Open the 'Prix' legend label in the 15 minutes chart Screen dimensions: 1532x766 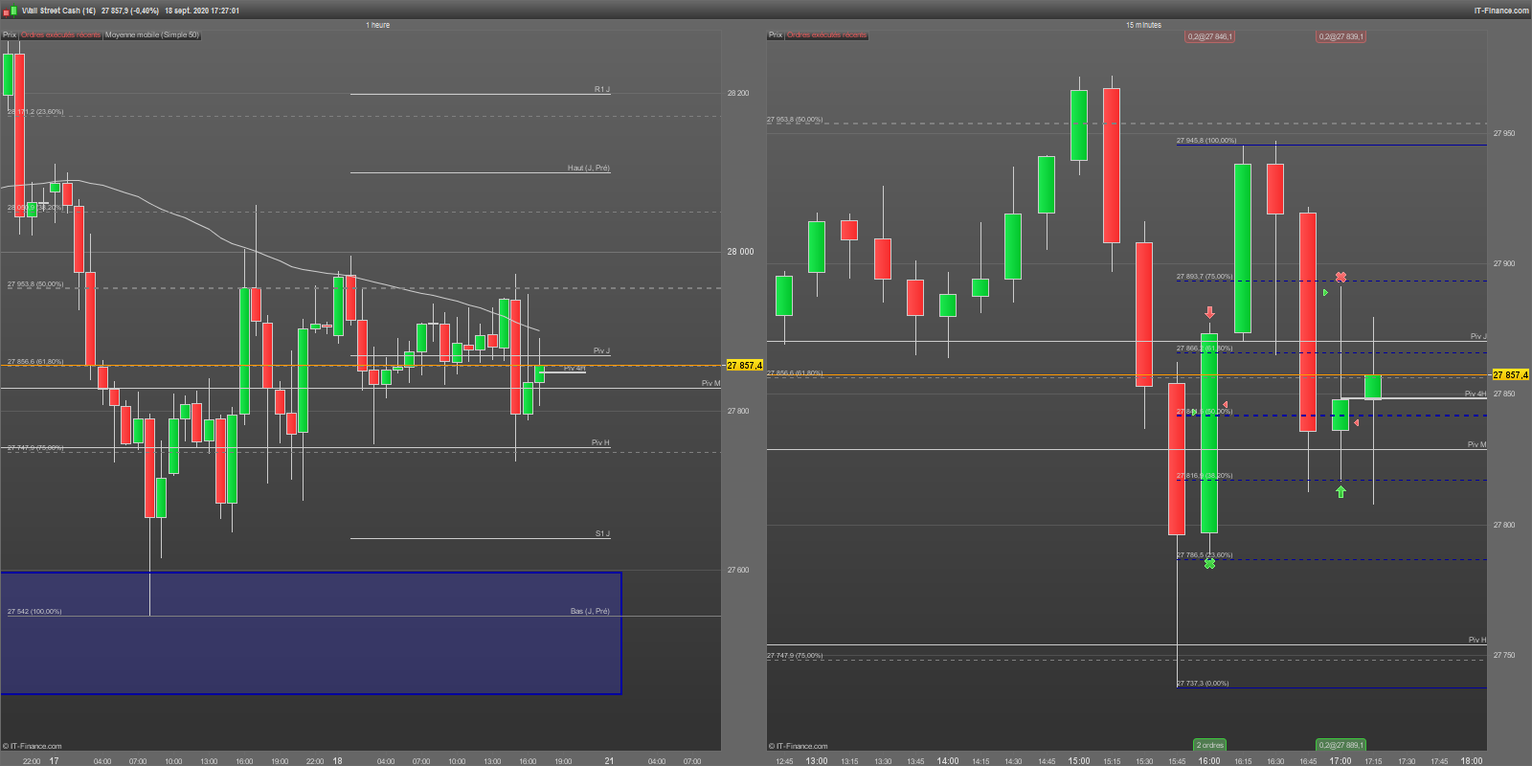tap(776, 35)
